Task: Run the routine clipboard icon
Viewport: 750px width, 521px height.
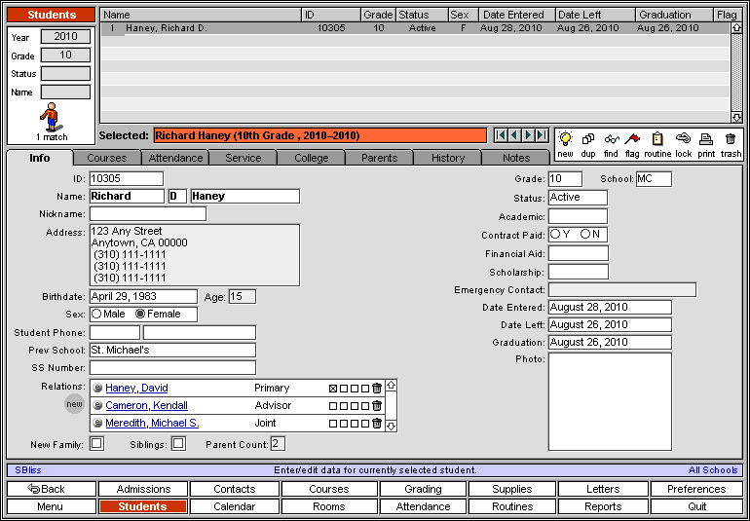Action: [657, 139]
